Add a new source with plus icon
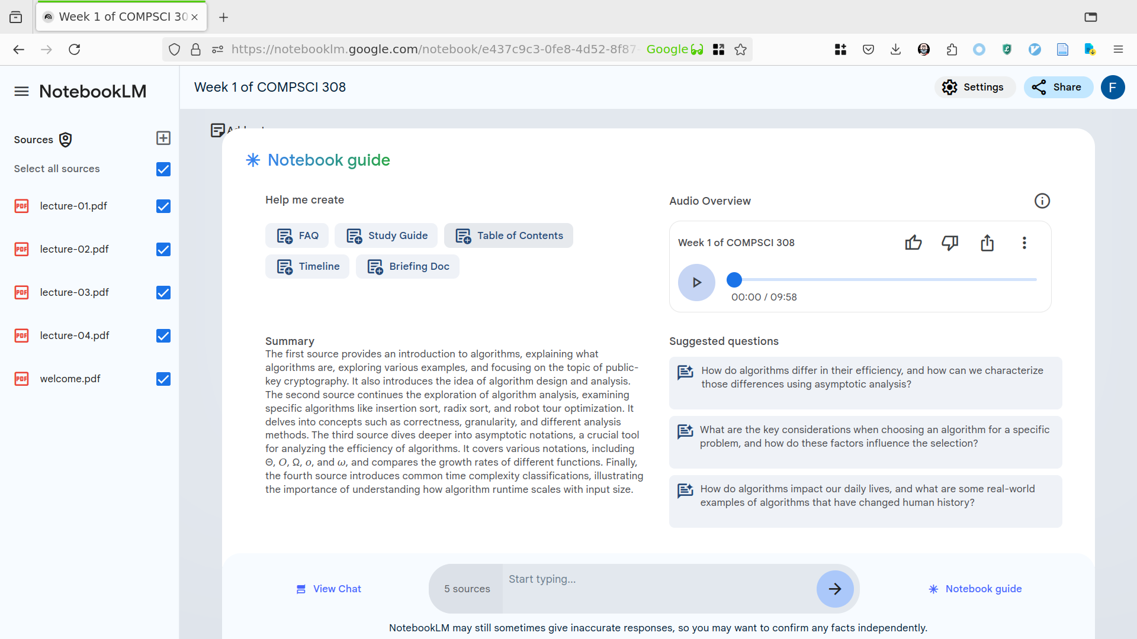The image size is (1137, 639). point(163,138)
